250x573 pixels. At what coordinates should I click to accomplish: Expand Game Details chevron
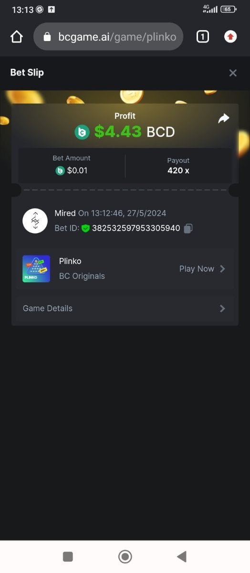coord(222,308)
